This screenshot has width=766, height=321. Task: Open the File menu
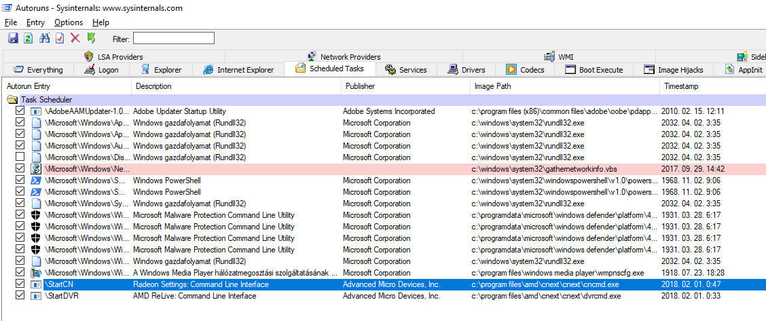(11, 22)
